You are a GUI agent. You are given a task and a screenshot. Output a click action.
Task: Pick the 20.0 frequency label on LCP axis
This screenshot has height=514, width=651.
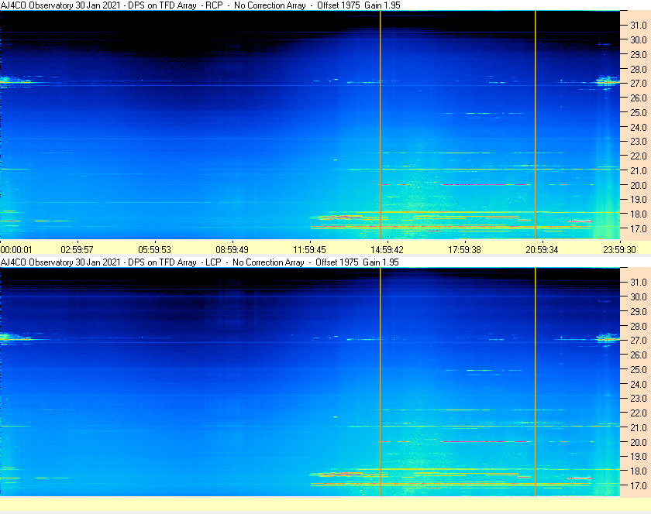(x=639, y=442)
